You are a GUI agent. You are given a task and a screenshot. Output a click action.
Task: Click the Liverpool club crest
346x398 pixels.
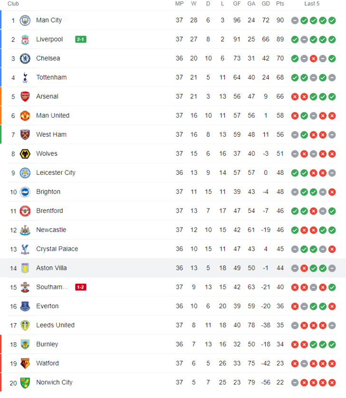pos(25,40)
